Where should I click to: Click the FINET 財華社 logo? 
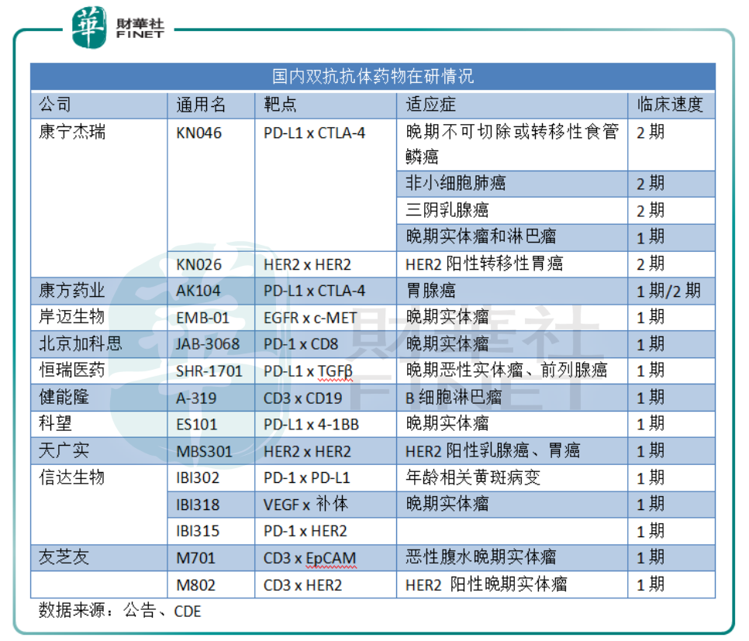118,27
